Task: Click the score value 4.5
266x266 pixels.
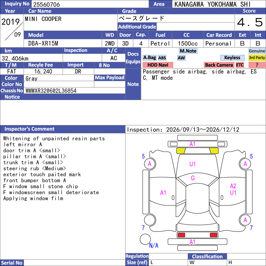Action: pyautogui.click(x=250, y=22)
